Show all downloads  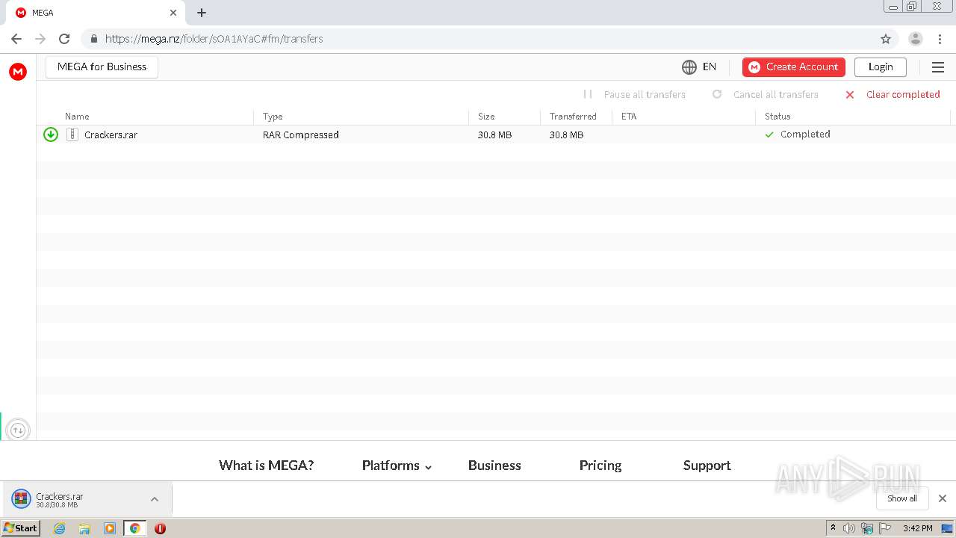pyautogui.click(x=902, y=498)
